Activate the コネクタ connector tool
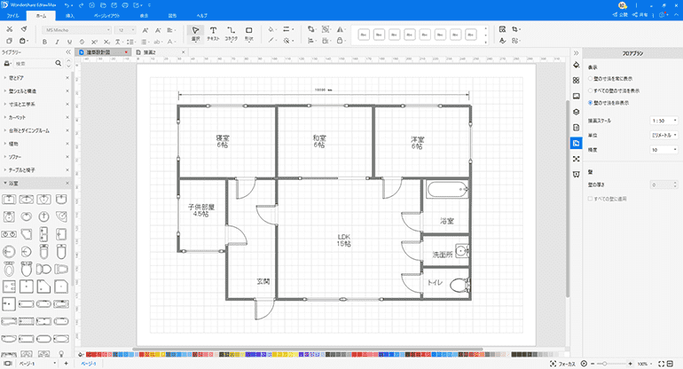Image resolution: width=683 pixels, height=369 pixels. pyautogui.click(x=231, y=33)
